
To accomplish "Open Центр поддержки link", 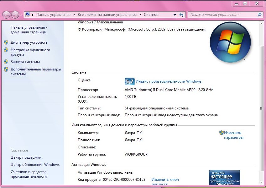I will 26,157.
